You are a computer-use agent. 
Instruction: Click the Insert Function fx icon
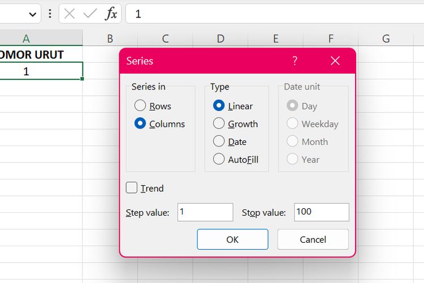click(x=111, y=14)
